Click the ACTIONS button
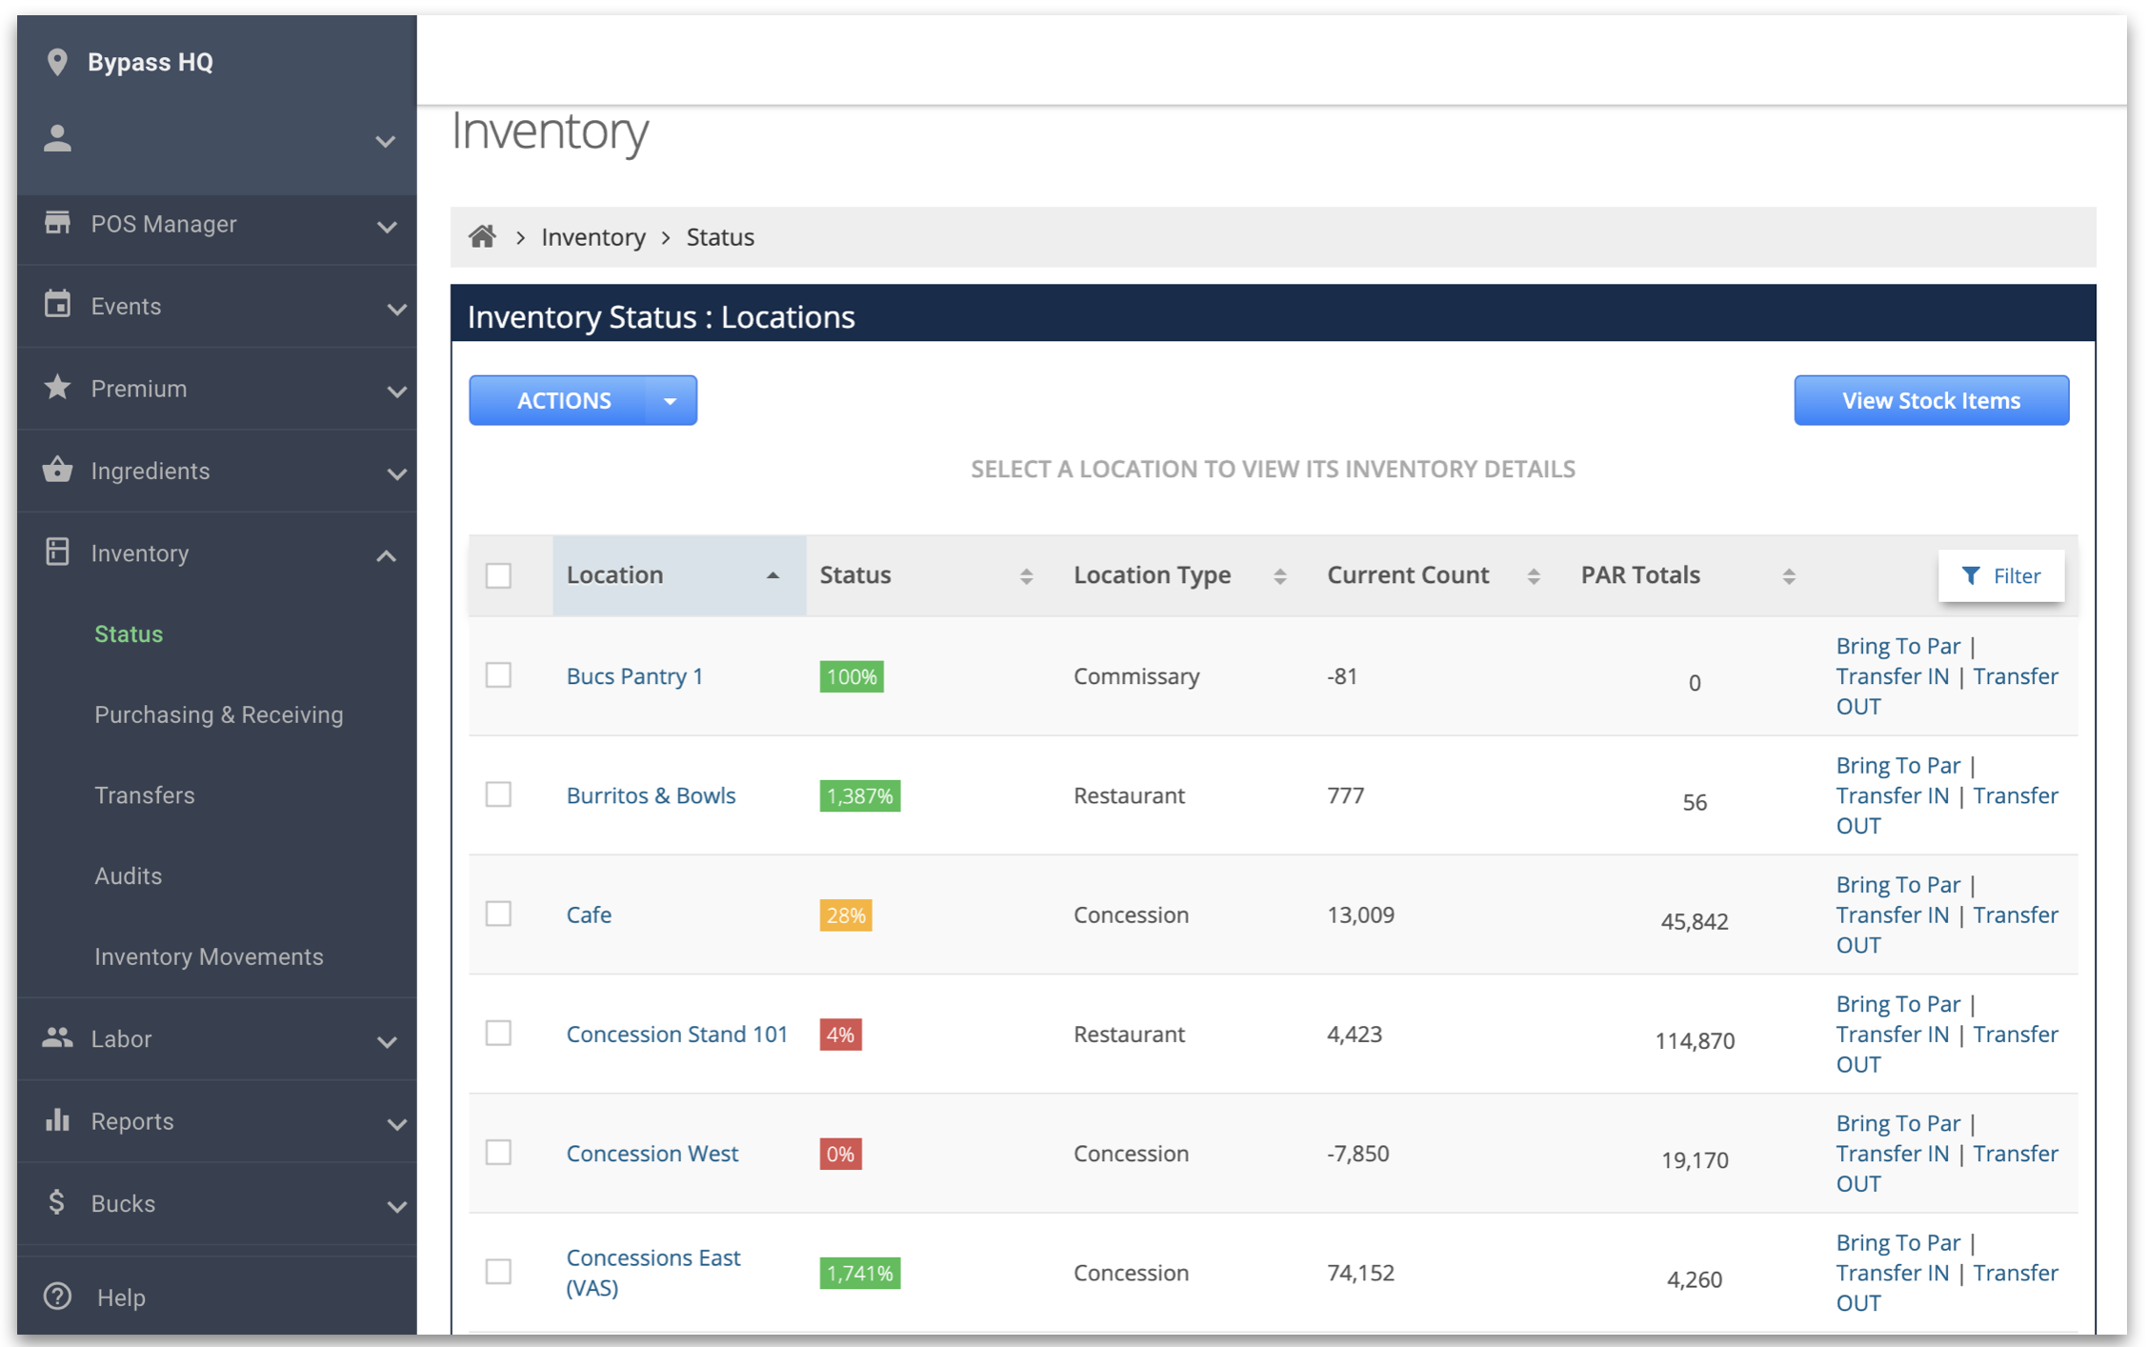Screen dimensions: 2147x1347 point(564,400)
